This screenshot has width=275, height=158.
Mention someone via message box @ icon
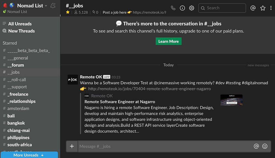tap(256, 146)
